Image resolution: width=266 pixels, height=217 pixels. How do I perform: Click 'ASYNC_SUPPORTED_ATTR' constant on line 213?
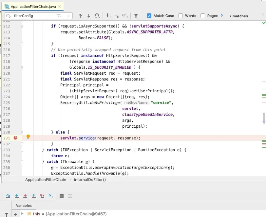[150, 32]
